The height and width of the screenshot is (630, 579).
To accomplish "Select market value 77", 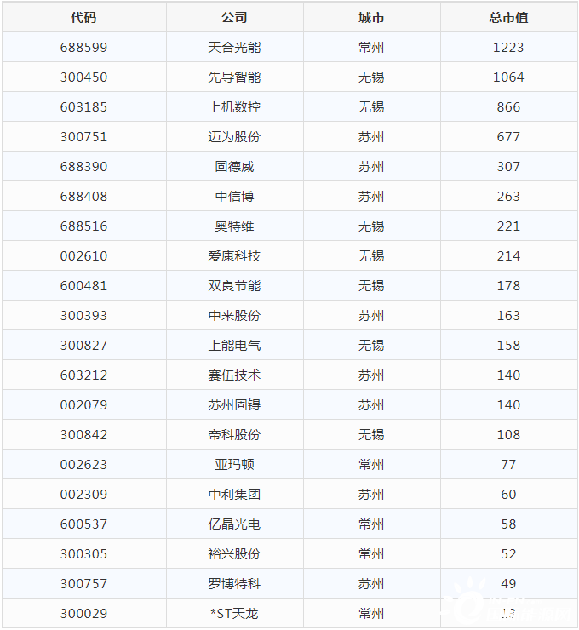I will click(x=508, y=465).
